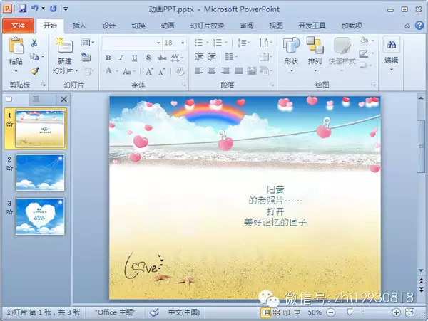428x321 pixels.
Task: Cut selection with the scissors icon
Action: click(x=34, y=43)
